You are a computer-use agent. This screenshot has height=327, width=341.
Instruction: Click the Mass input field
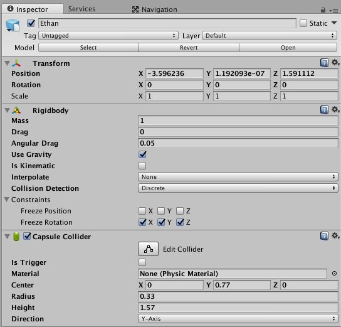pyautogui.click(x=238, y=121)
